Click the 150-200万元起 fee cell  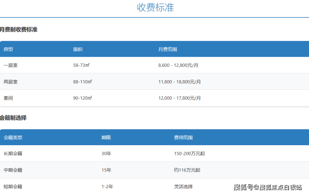[x=189, y=154]
